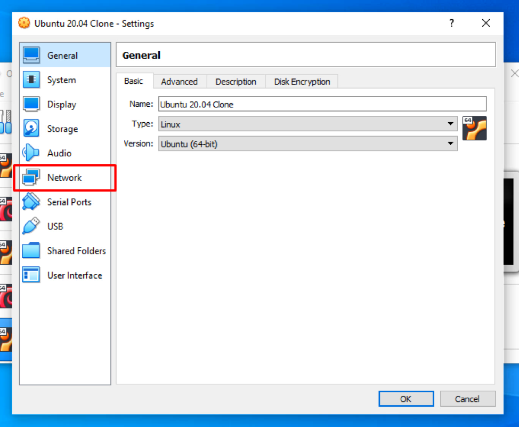
Task: Click the Serial Ports connector icon
Action: (31, 202)
